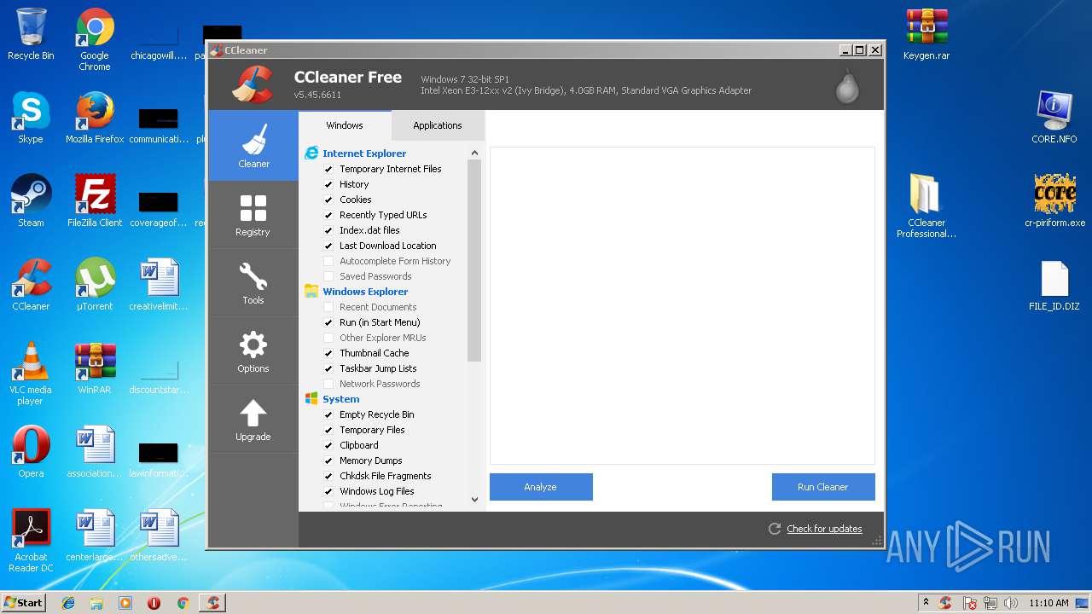The height and width of the screenshot is (614, 1092).
Task: Select cr-piriform.exe on desktop
Action: point(1054,201)
